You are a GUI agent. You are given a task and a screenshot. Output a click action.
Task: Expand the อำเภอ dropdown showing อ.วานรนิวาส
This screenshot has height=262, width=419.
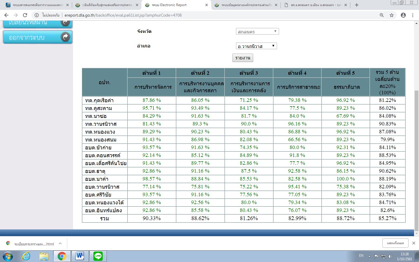[256, 46]
